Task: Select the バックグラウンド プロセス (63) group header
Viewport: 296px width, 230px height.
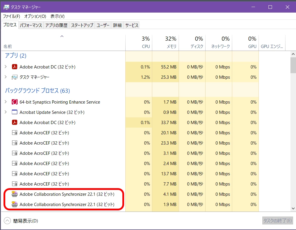Action: (x=37, y=90)
